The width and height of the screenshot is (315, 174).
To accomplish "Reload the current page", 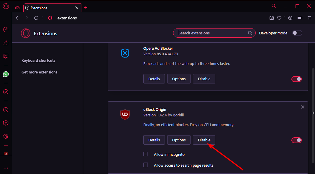I will 36,18.
